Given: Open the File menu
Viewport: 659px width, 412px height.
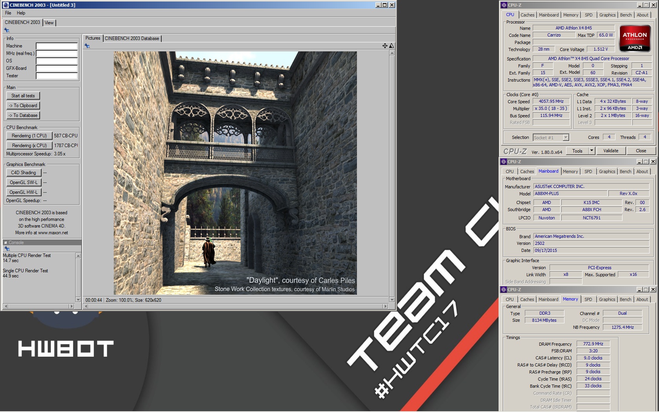Looking at the screenshot, I should pyautogui.click(x=8, y=13).
